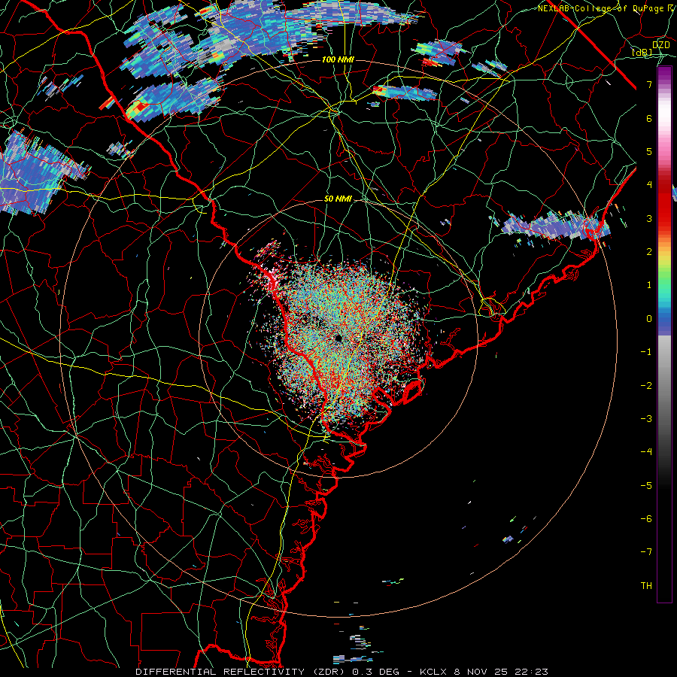Image resolution: width=677 pixels, height=677 pixels.
Task: Click the "-3" tick label on the color scale
Action: tap(646, 419)
